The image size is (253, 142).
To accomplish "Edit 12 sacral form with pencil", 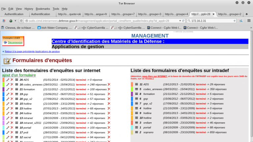I will point(8,137).
